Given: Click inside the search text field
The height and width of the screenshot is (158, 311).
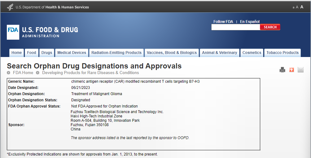Looking at the screenshot, I should [x=235, y=27].
